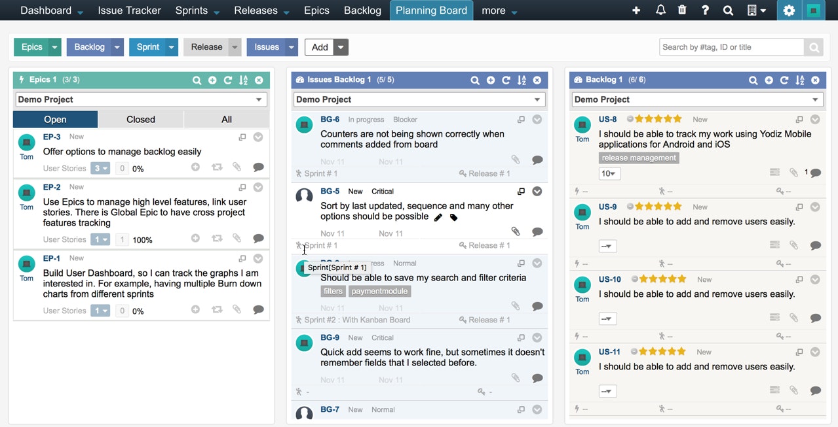This screenshot has height=427, width=838.
Task: Click the tag icon on BG-5
Action: pyautogui.click(x=453, y=217)
